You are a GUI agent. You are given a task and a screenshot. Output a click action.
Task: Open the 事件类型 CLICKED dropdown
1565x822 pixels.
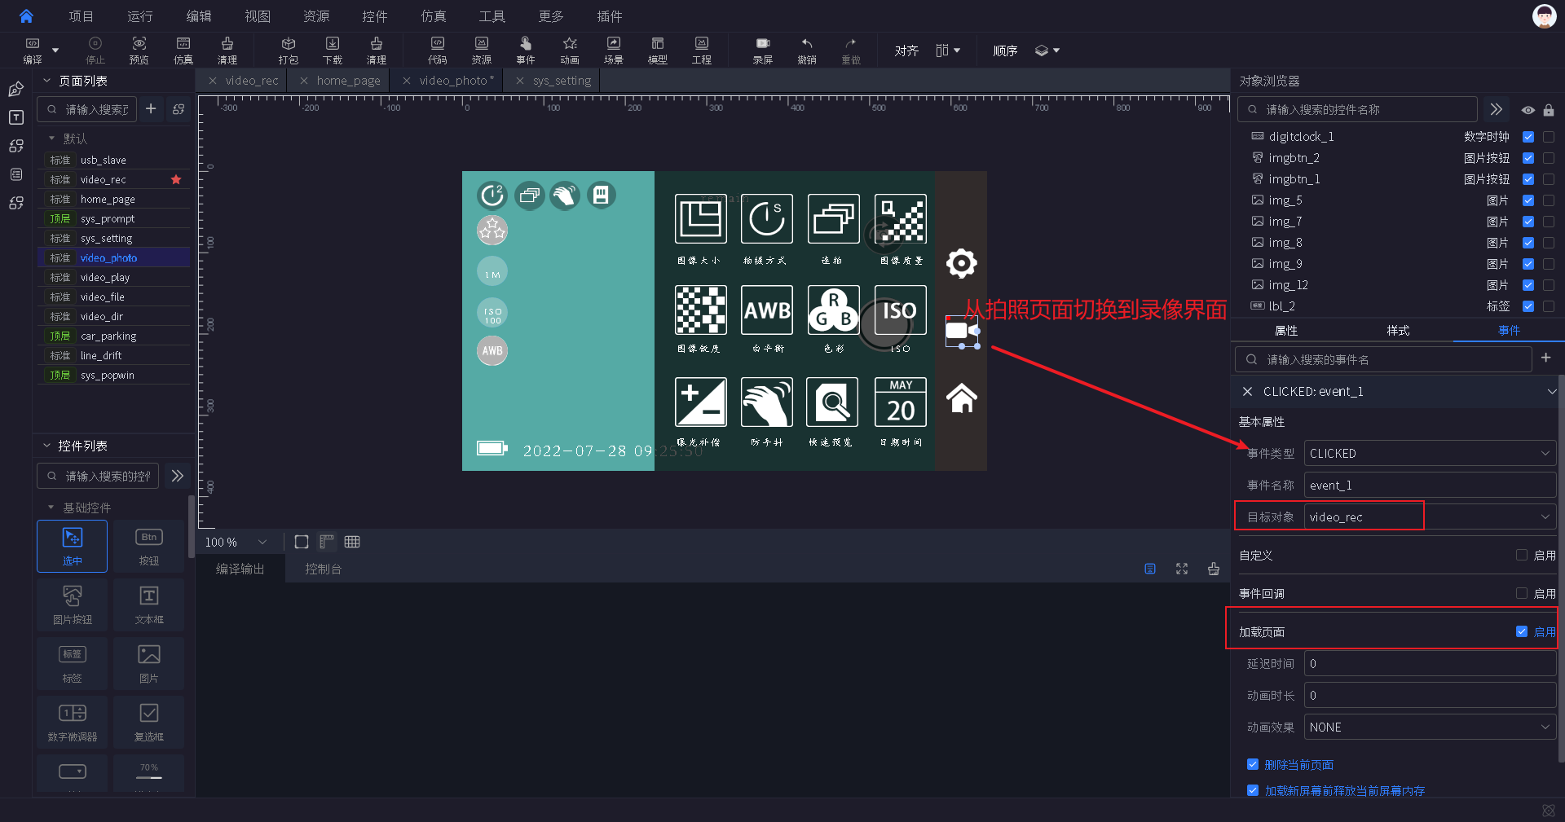pos(1430,453)
